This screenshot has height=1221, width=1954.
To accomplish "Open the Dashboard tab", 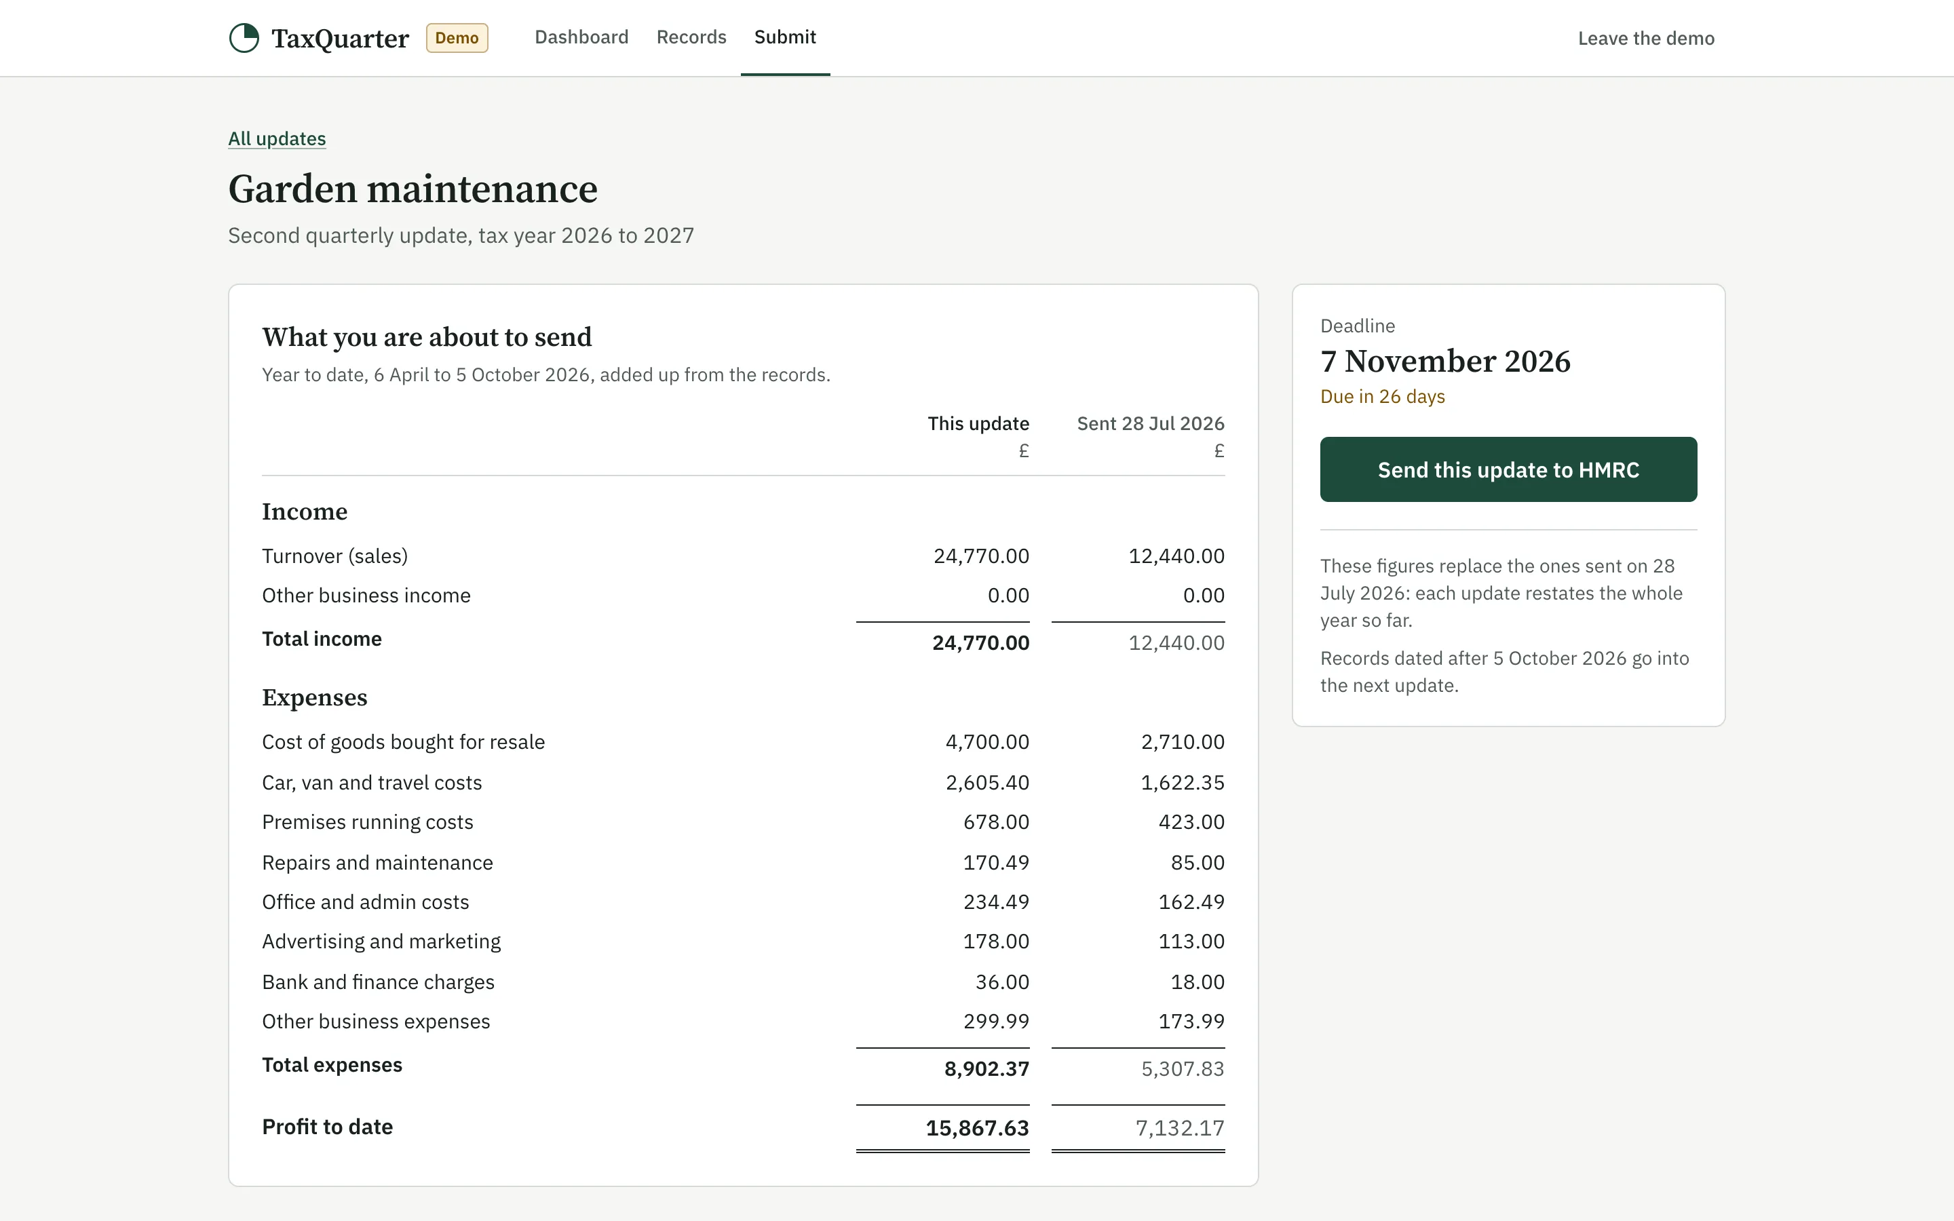I will coord(581,37).
